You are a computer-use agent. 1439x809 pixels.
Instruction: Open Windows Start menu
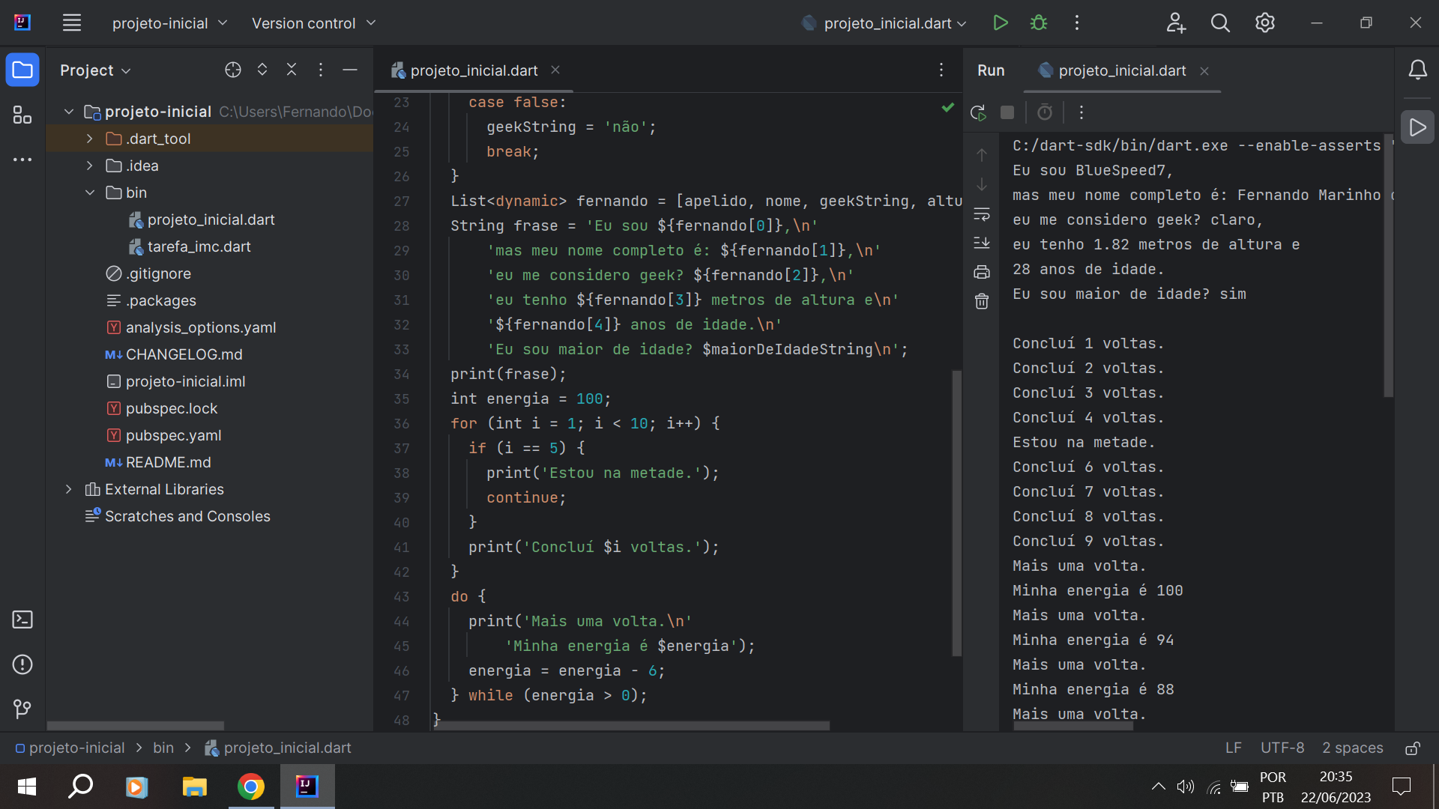pos(27,787)
